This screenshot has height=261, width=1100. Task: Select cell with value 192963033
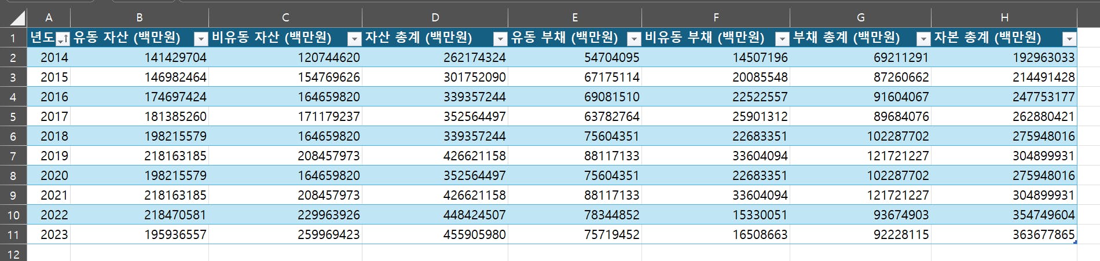(1004, 57)
